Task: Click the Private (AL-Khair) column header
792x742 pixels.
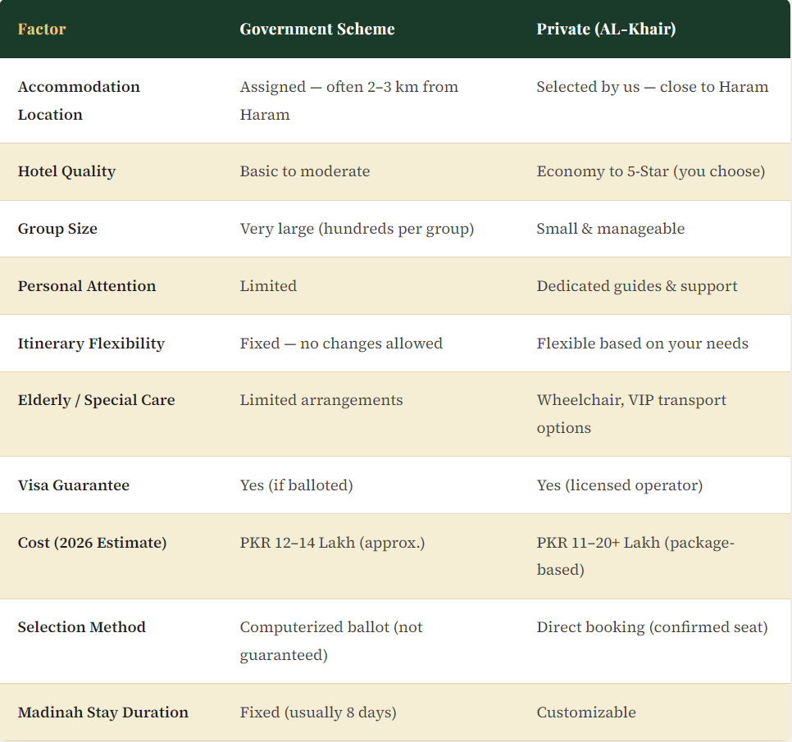Action: tap(606, 30)
